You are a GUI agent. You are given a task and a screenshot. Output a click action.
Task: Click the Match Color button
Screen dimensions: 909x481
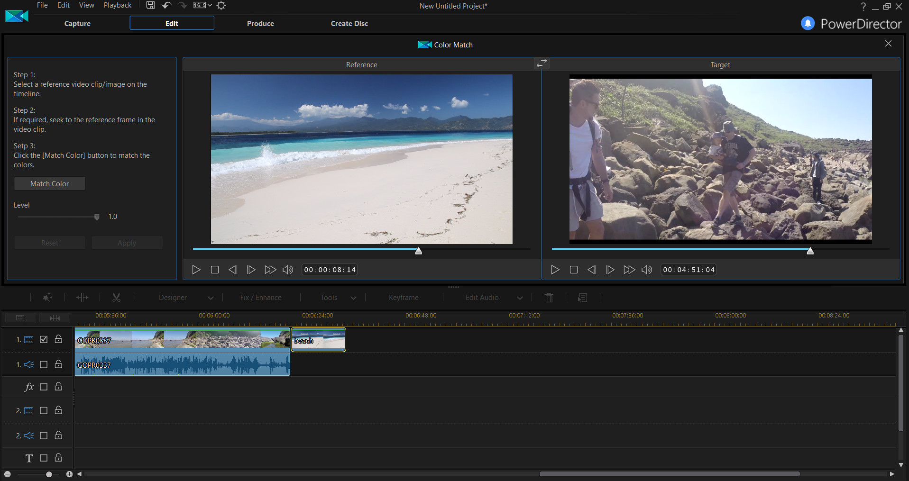click(x=49, y=183)
